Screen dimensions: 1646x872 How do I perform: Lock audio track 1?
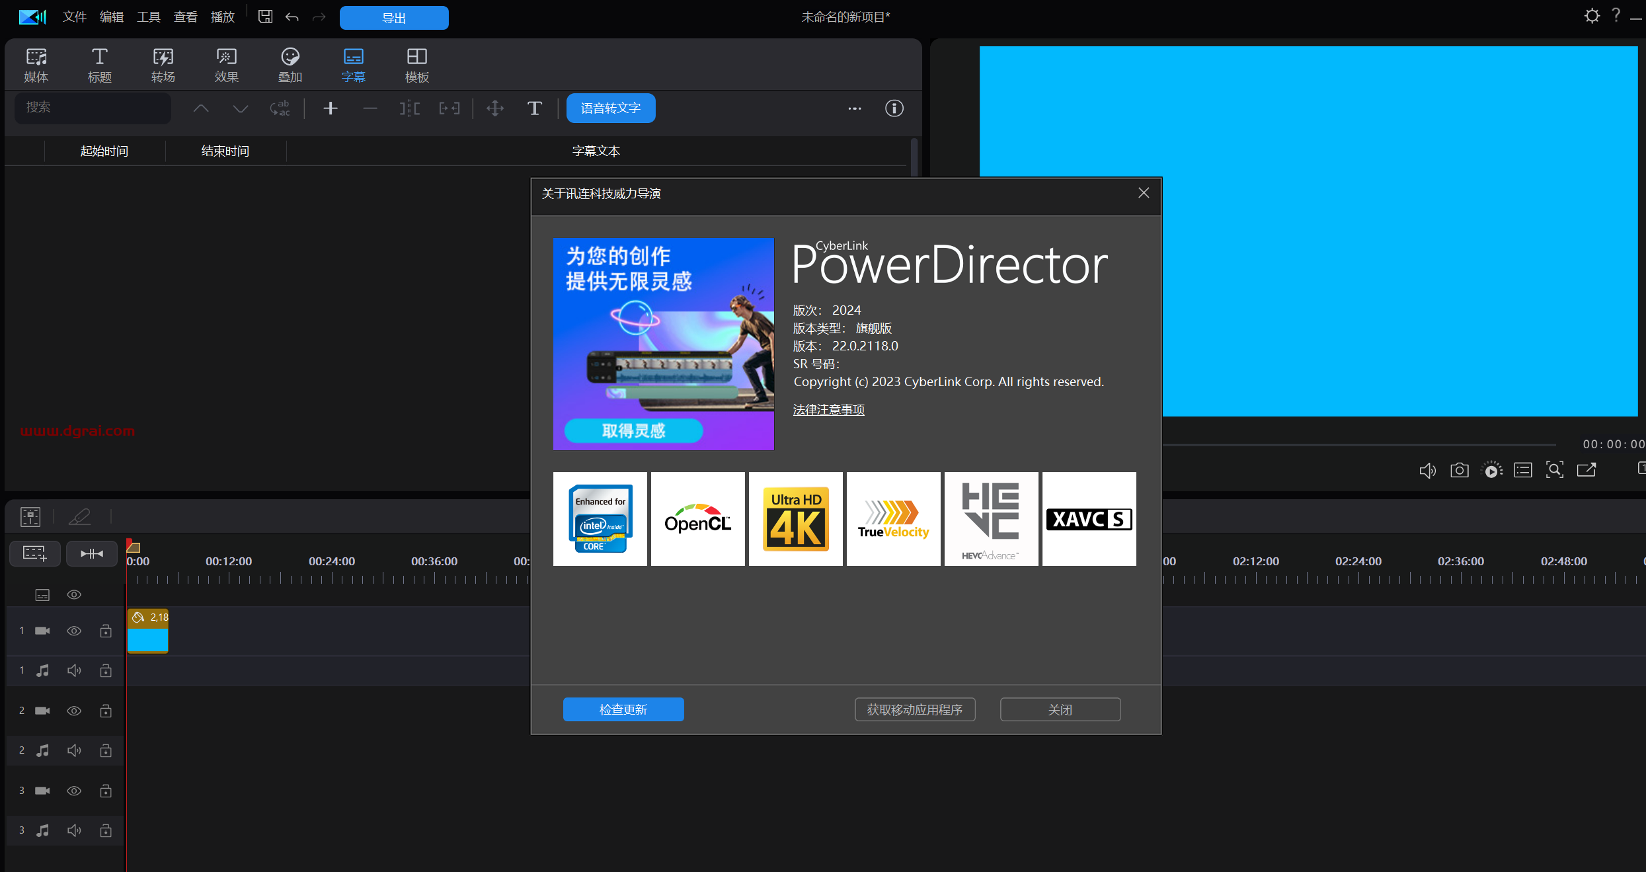[106, 670]
